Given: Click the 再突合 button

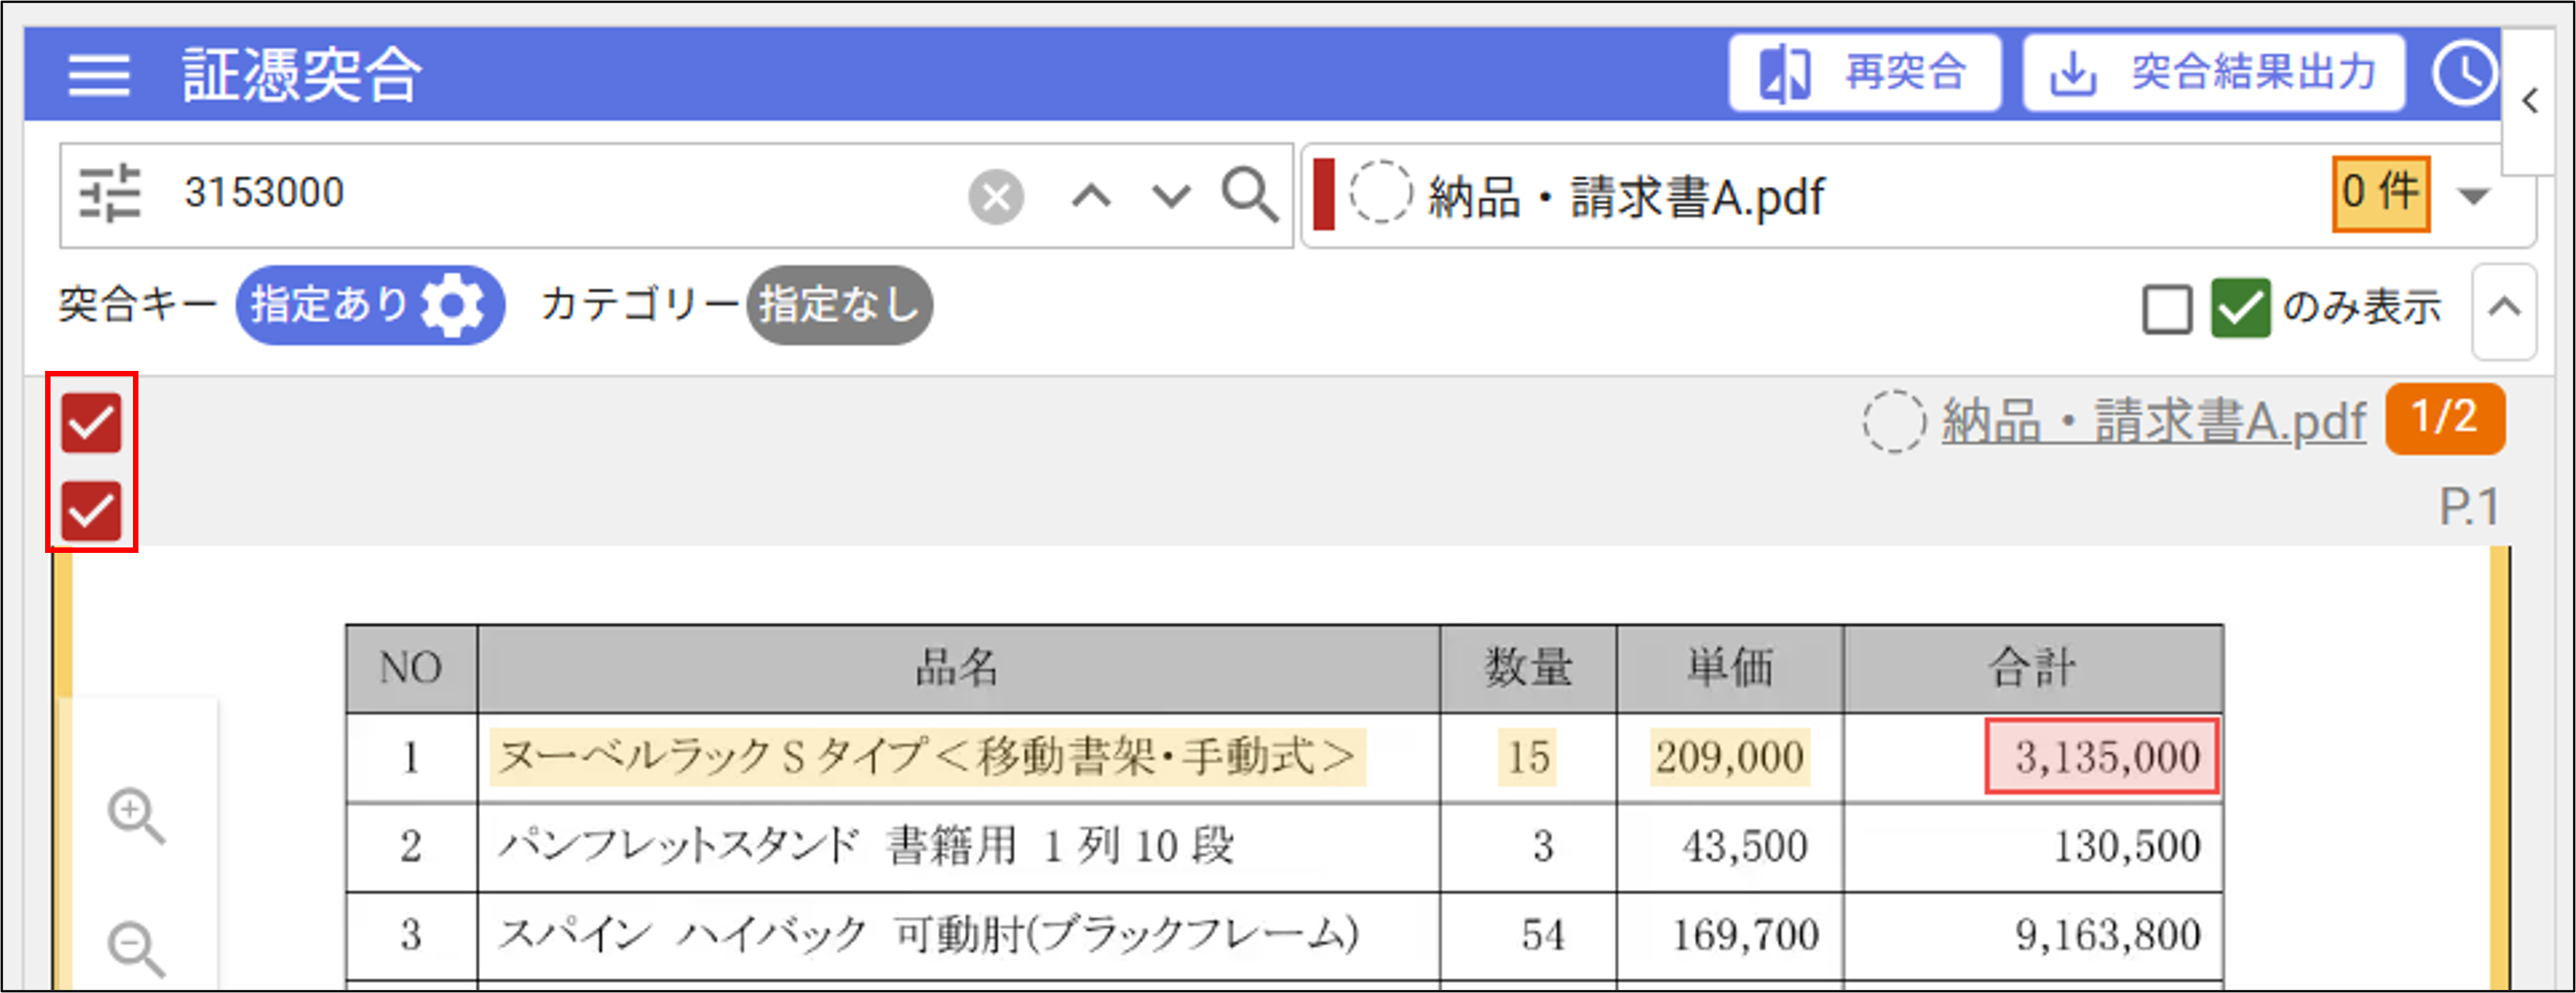Looking at the screenshot, I should 1864,73.
